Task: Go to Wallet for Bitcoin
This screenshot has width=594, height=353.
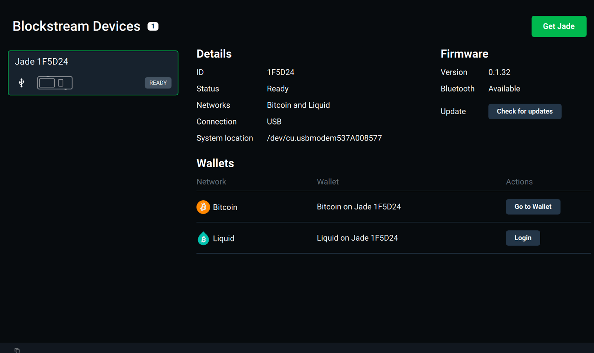Action: (533, 207)
